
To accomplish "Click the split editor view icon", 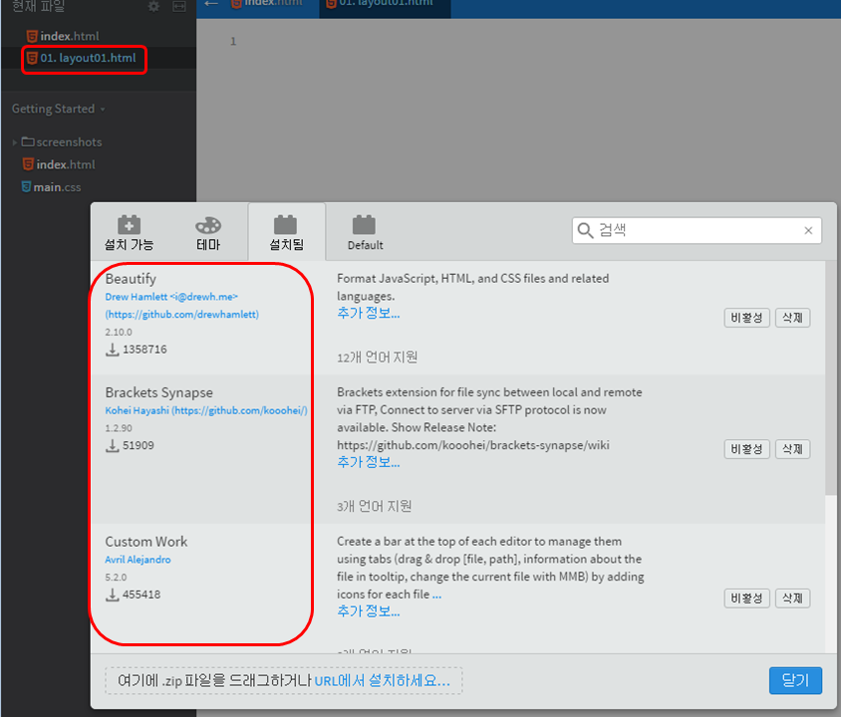I will coord(179,6).
